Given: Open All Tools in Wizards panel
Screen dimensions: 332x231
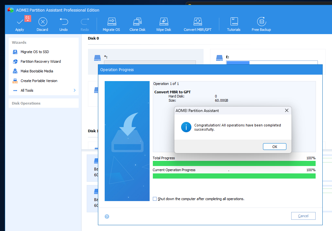Looking at the screenshot, I should pos(27,90).
